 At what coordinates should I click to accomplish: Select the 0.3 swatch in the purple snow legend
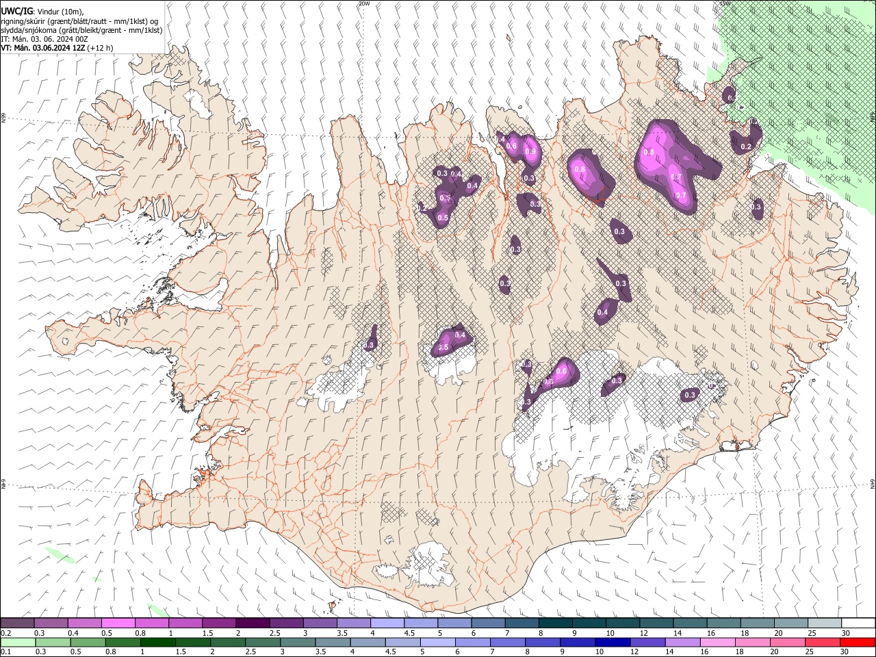pyautogui.click(x=51, y=623)
